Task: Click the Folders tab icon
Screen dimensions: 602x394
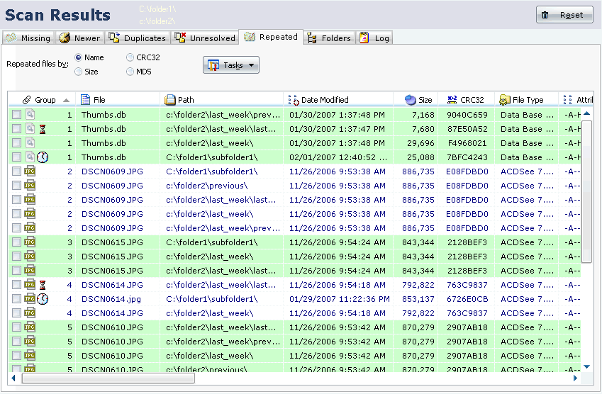Action: coord(313,38)
